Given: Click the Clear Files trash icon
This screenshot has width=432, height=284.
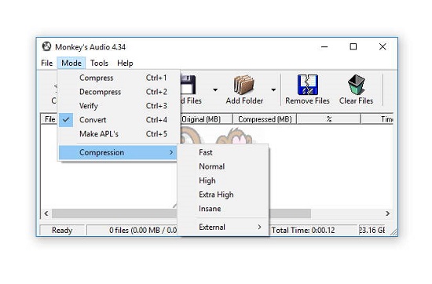Looking at the screenshot, I should pos(357,85).
